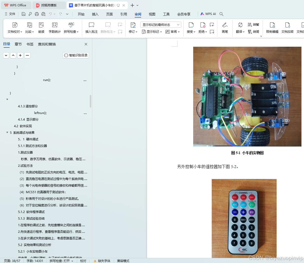Open the 显示标记 dropdown

tap(152, 32)
